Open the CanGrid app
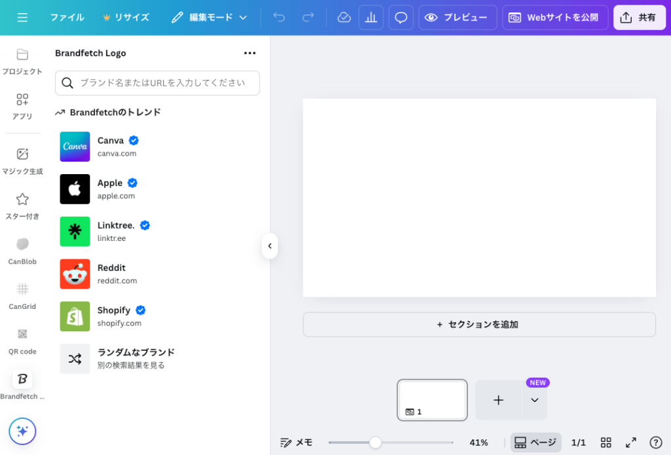 click(x=22, y=297)
